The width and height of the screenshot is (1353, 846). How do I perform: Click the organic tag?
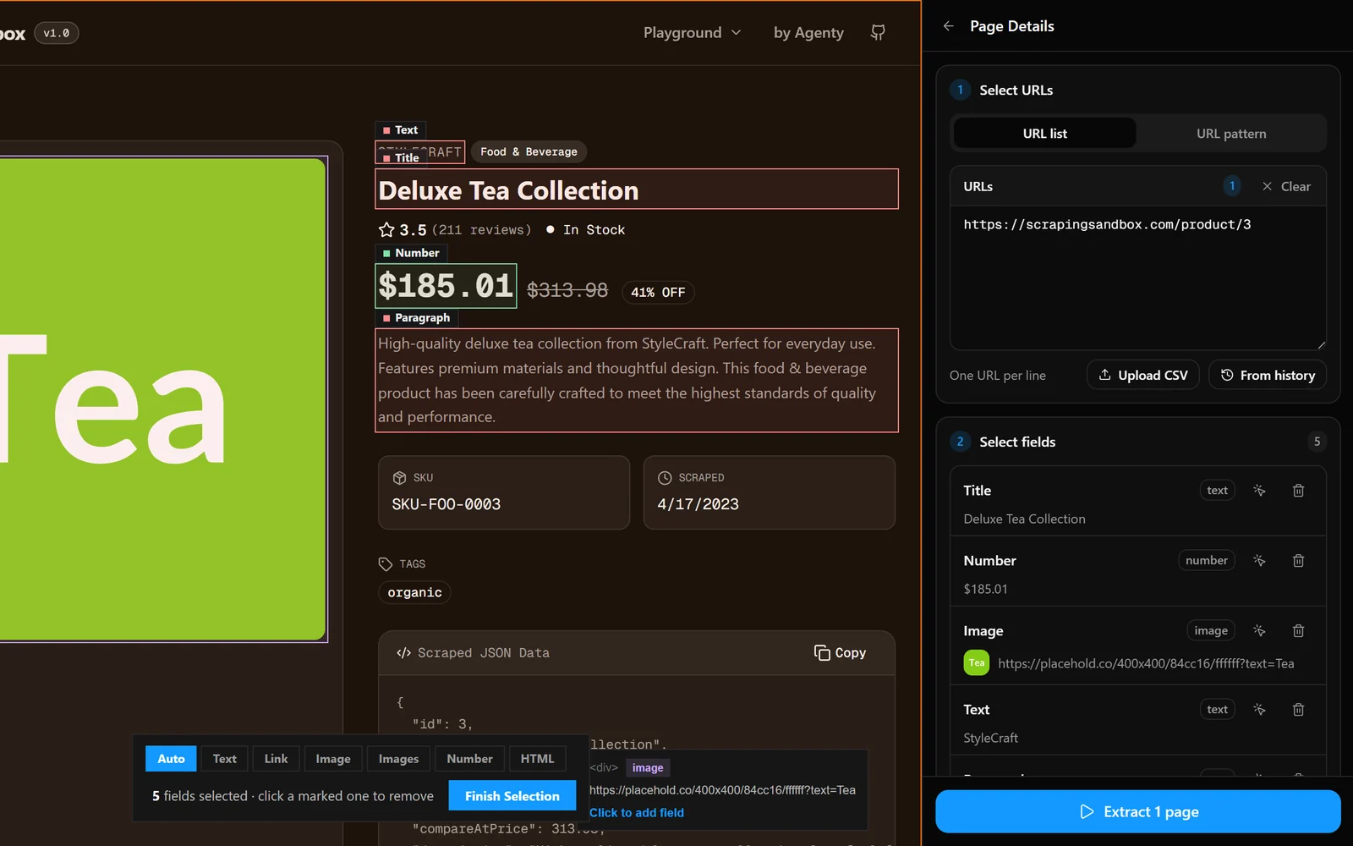coord(414,592)
